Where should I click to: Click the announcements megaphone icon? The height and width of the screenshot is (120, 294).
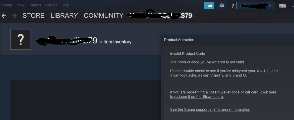point(209,6)
